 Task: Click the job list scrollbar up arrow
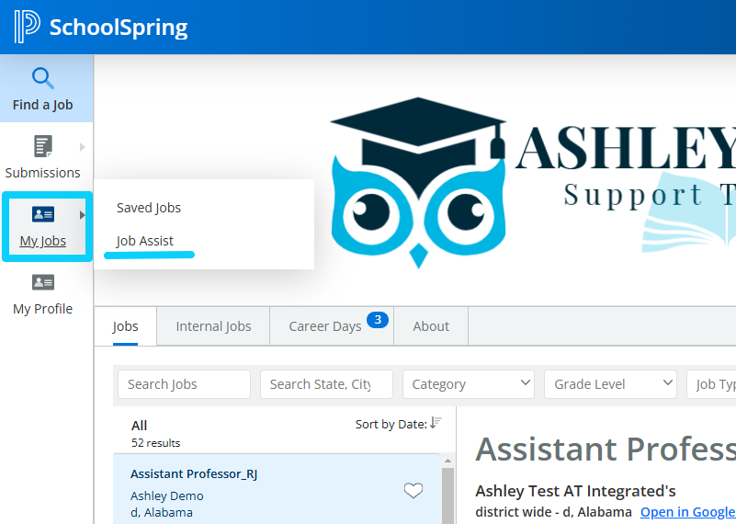(x=447, y=461)
